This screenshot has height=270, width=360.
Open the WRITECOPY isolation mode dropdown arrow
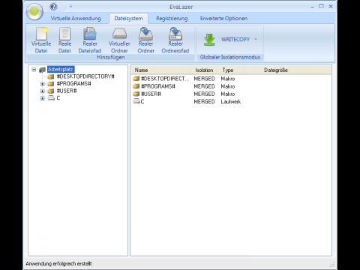tap(256, 39)
